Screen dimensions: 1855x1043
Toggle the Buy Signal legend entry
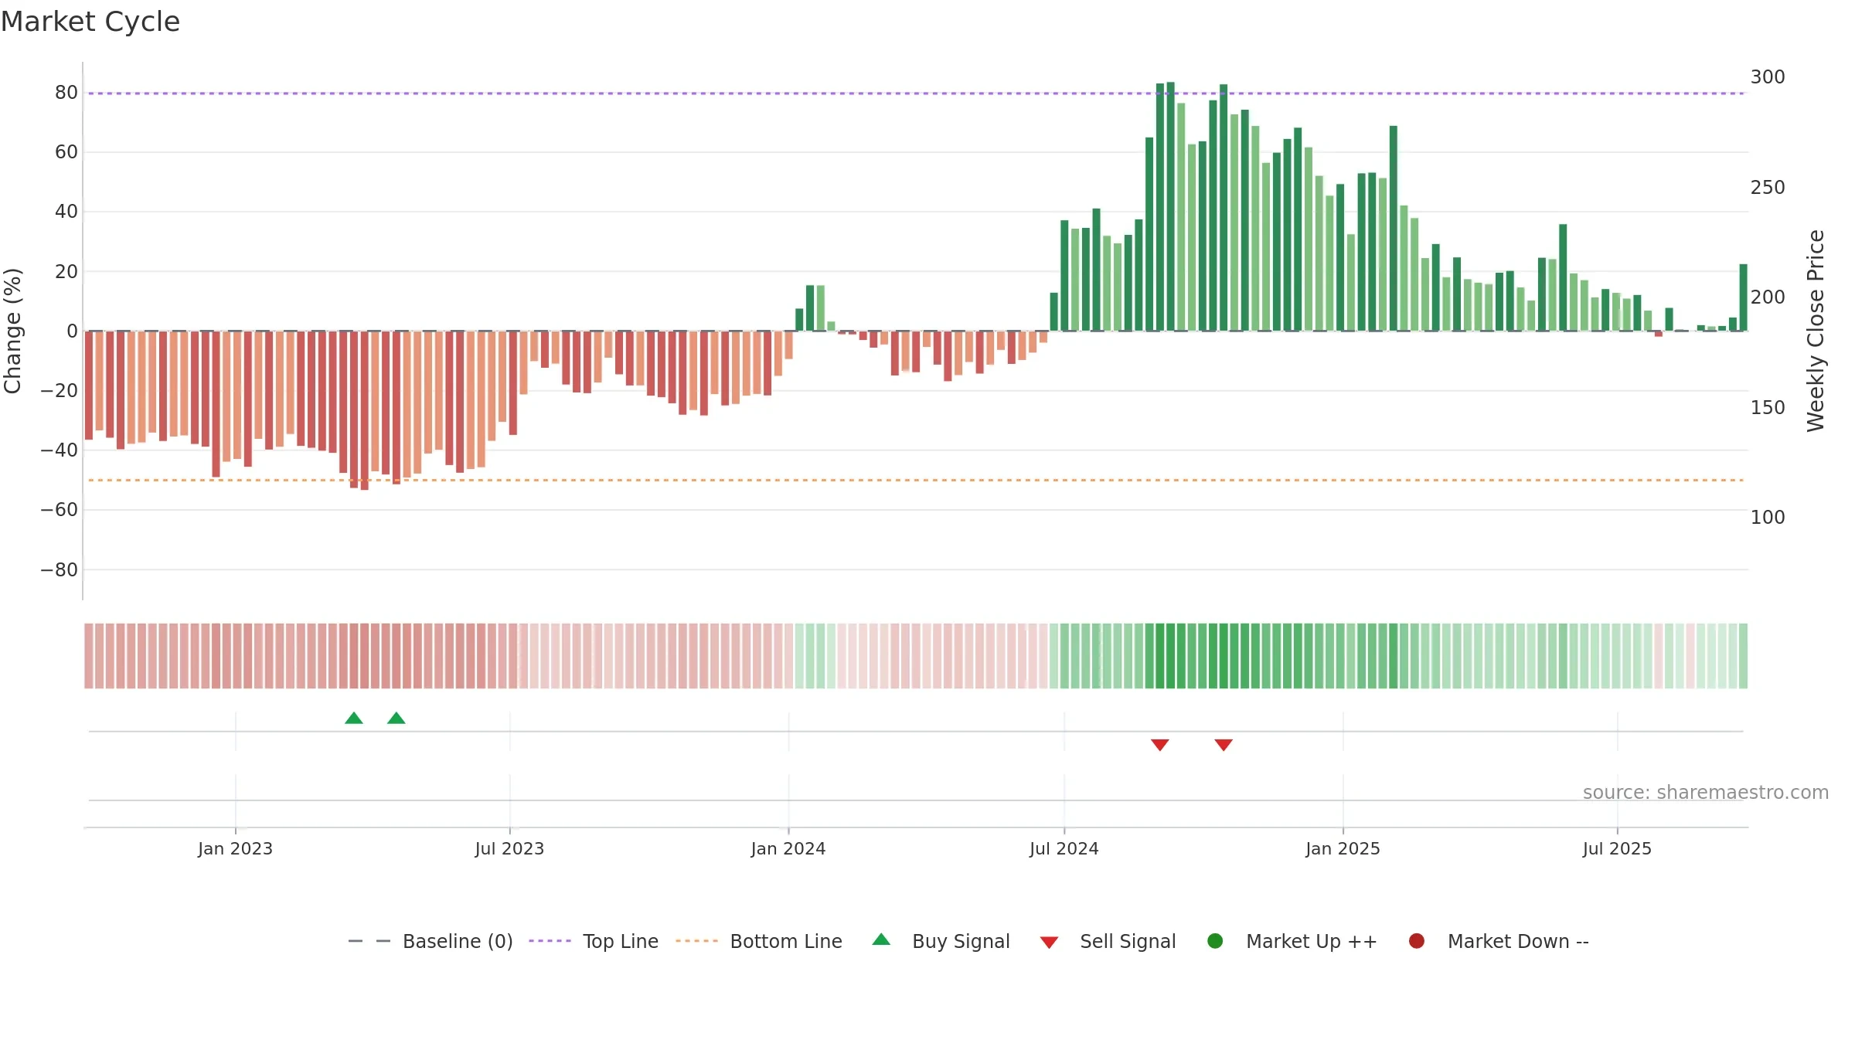click(941, 941)
